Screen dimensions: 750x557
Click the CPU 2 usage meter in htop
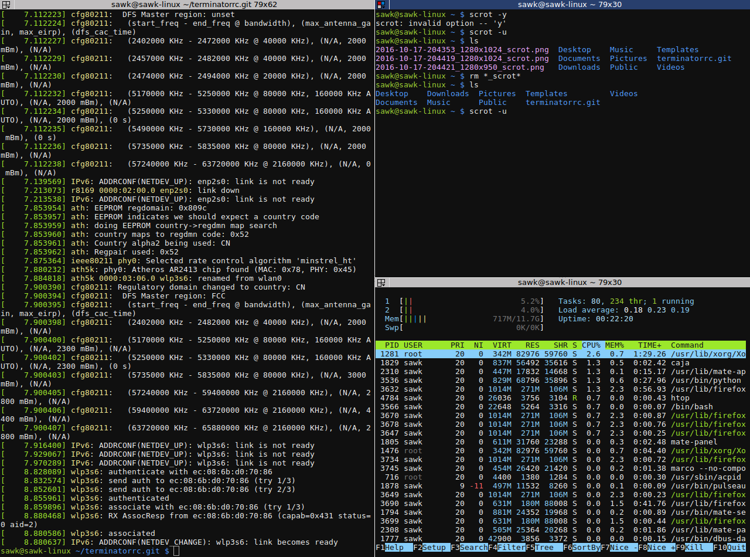coord(465,310)
